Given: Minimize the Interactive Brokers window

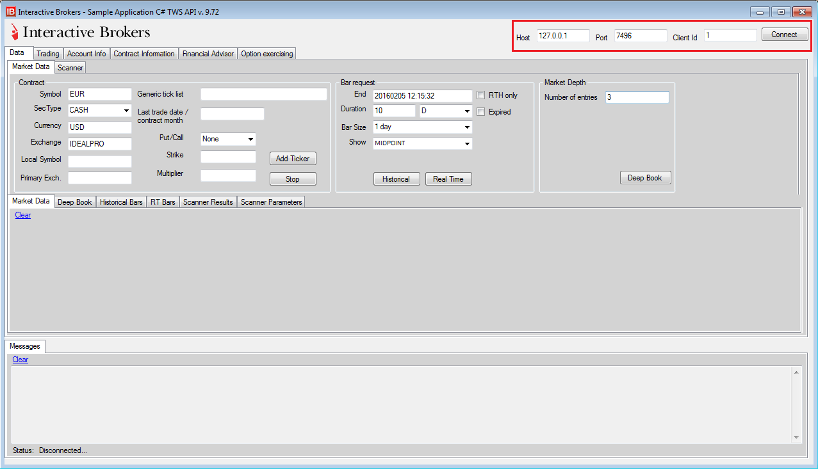Looking at the screenshot, I should point(760,12).
